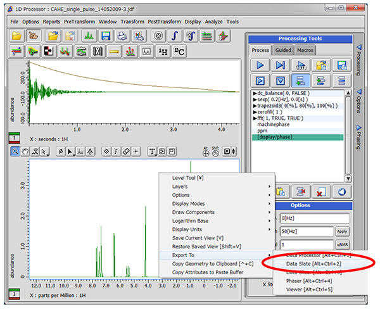Viewport: 380px width, 309px height.
Task: Toggle the boxed down-triangle process button
Action: tap(281, 80)
